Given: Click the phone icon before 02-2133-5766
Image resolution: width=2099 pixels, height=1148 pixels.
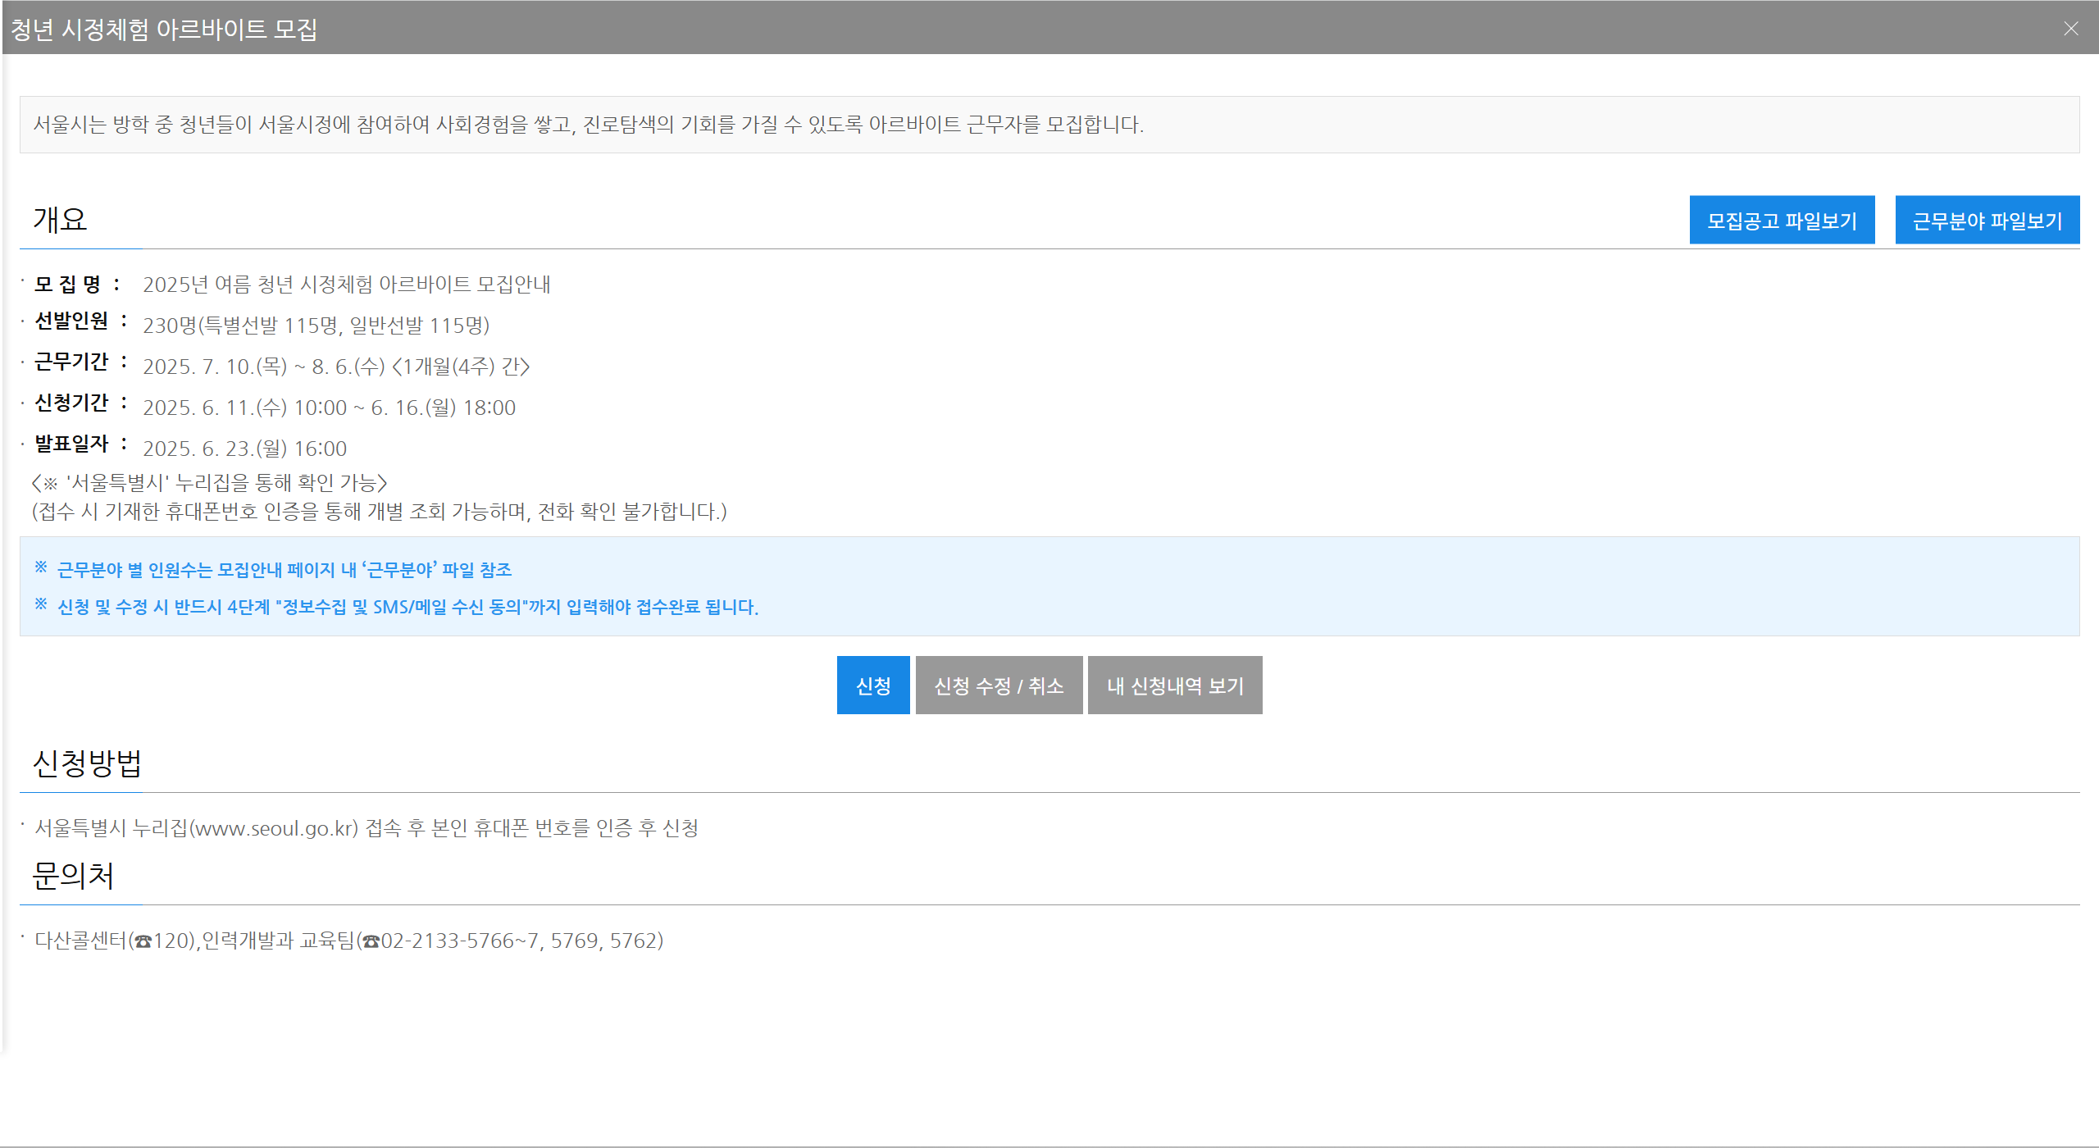Looking at the screenshot, I should pos(371,941).
